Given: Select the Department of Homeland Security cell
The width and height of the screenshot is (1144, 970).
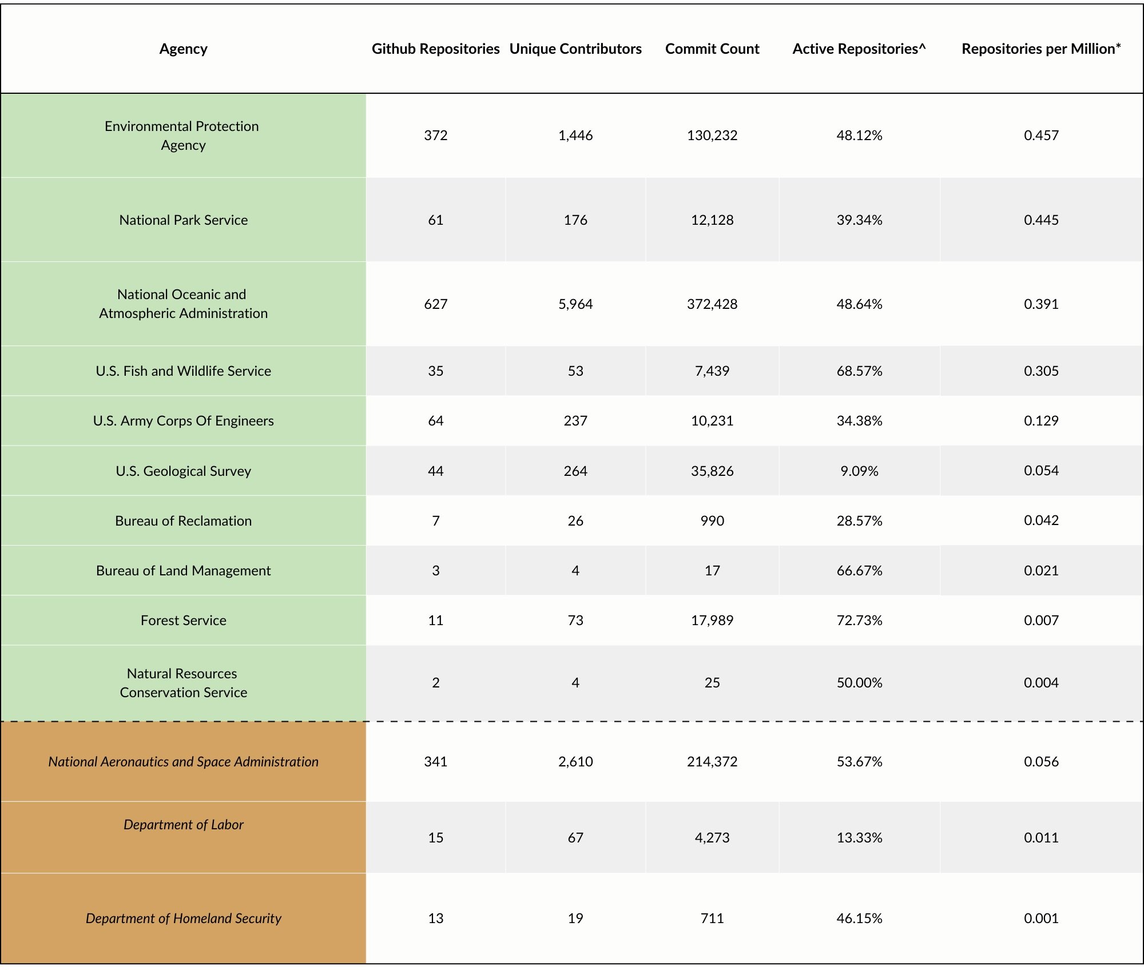Looking at the screenshot, I should coord(183,918).
